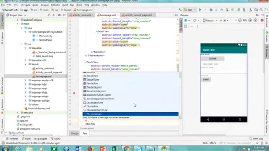The height and width of the screenshot is (151, 269).
Task: Open the File menu
Action: [x=3, y=5]
